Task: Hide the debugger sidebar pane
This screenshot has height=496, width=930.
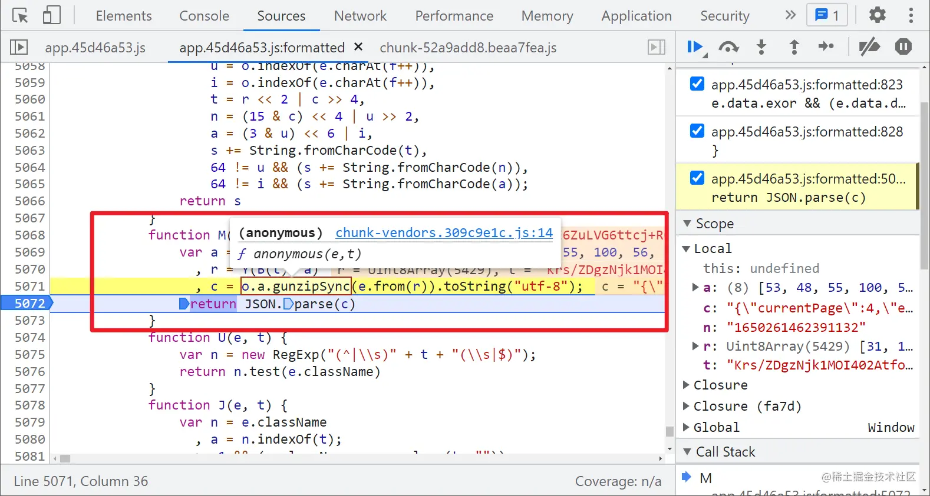Action: coord(657,47)
